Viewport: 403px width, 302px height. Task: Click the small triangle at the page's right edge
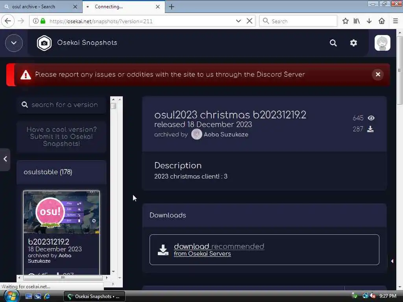(392, 261)
